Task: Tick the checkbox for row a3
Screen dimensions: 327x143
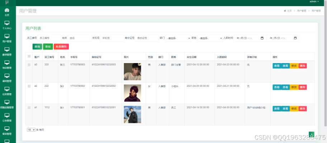Action: click(29, 65)
